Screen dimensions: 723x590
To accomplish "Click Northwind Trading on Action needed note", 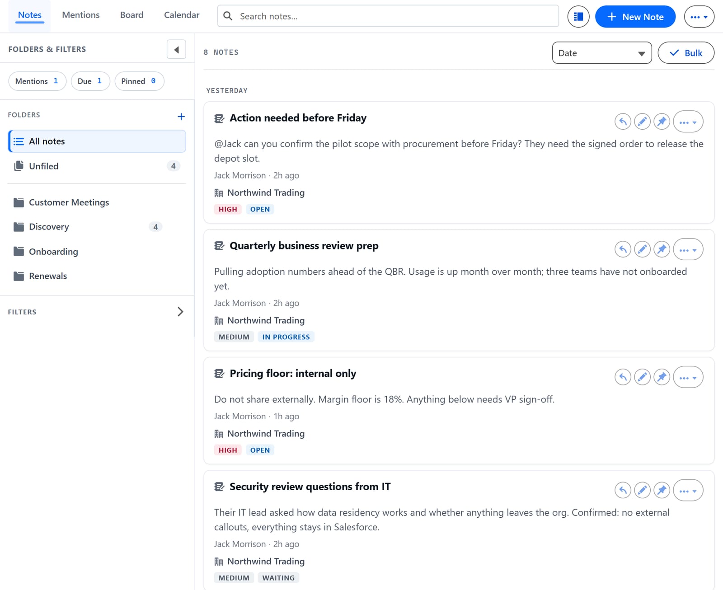I will (266, 193).
